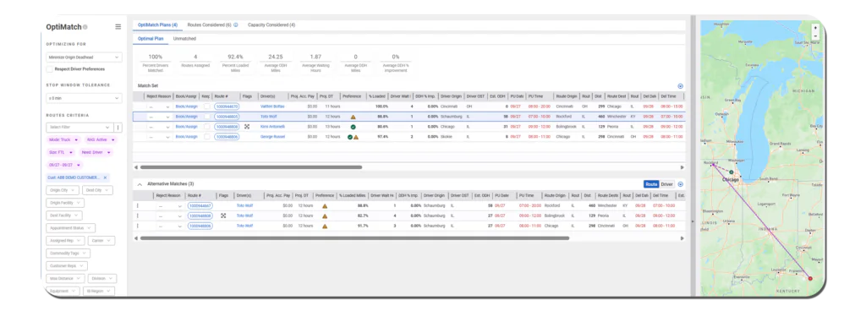Open driver Valtteri Bottas link
The height and width of the screenshot is (311, 866).
click(x=271, y=106)
